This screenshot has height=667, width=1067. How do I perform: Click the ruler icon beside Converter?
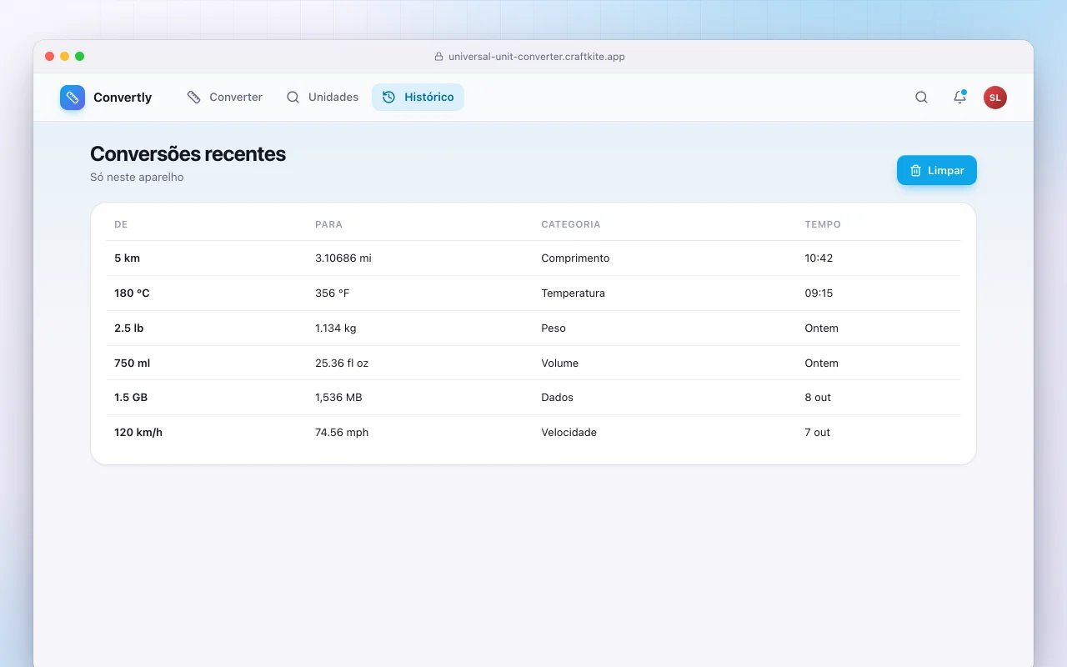pyautogui.click(x=194, y=98)
